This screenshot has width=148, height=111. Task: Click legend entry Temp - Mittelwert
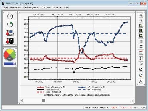(x=49, y=92)
